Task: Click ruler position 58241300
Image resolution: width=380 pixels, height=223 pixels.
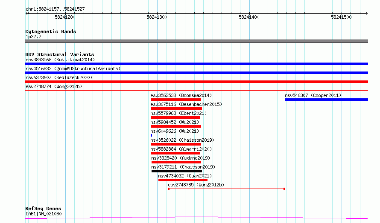Action: (x=157, y=17)
